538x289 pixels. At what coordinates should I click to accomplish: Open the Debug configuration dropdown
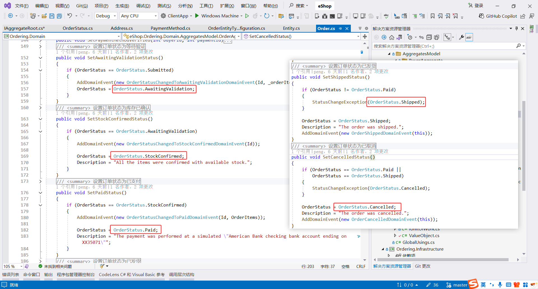(106, 16)
